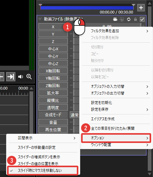Click the 透明度 parameter button
153x177 pixels.
pyautogui.click(x=53, y=107)
